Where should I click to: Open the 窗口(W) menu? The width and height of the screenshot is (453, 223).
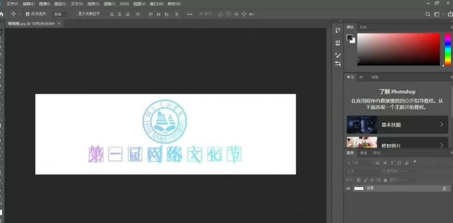(x=157, y=4)
